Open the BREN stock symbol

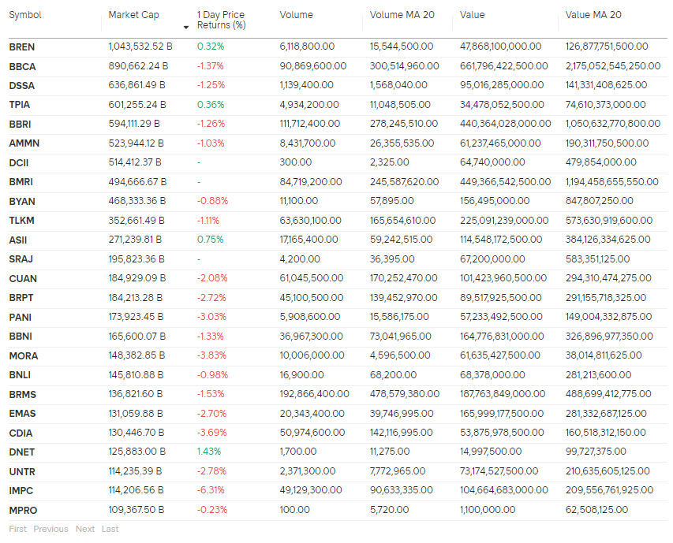coord(22,47)
